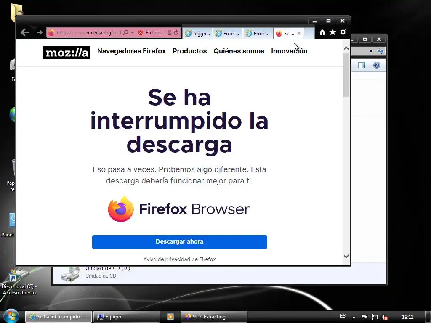431x323 pixels.
Task: Click the Firefox Browser logo
Action: 178,209
